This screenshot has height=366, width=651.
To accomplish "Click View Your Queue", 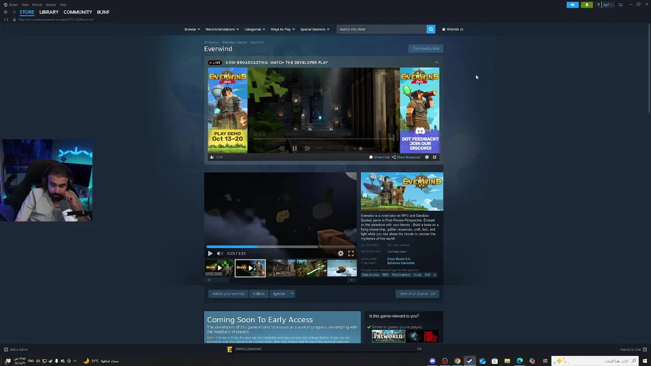I will [x=417, y=294].
